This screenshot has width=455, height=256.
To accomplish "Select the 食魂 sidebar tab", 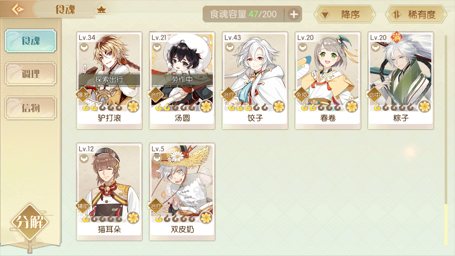I will (x=31, y=41).
